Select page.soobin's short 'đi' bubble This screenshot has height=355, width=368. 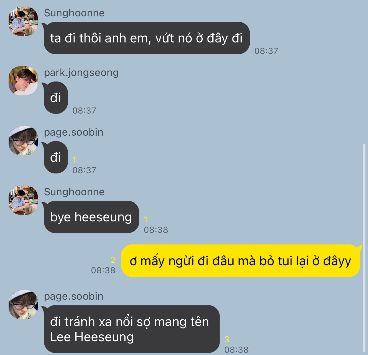[56, 157]
